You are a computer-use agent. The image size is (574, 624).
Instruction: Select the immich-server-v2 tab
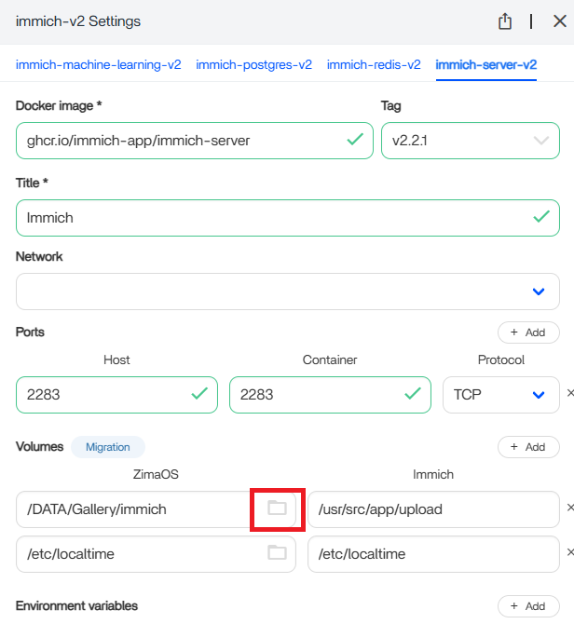click(485, 65)
